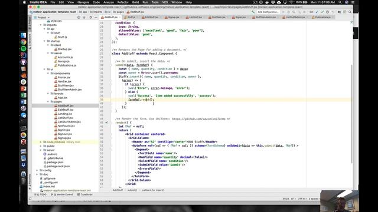The width and height of the screenshot is (378, 212).
Task: Click the 'pages' navigation bar breadcrumb
Action: coord(118,12)
